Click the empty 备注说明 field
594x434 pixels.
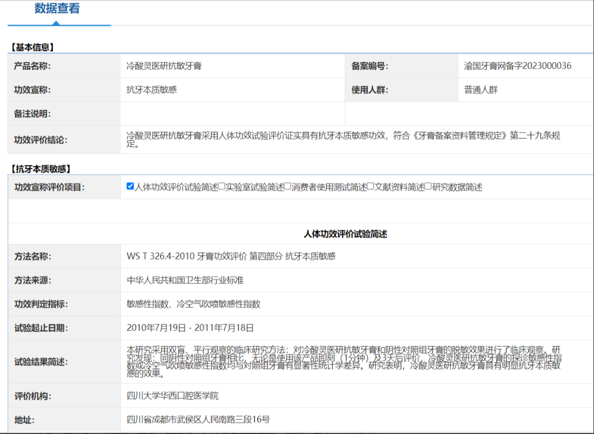[232, 114]
